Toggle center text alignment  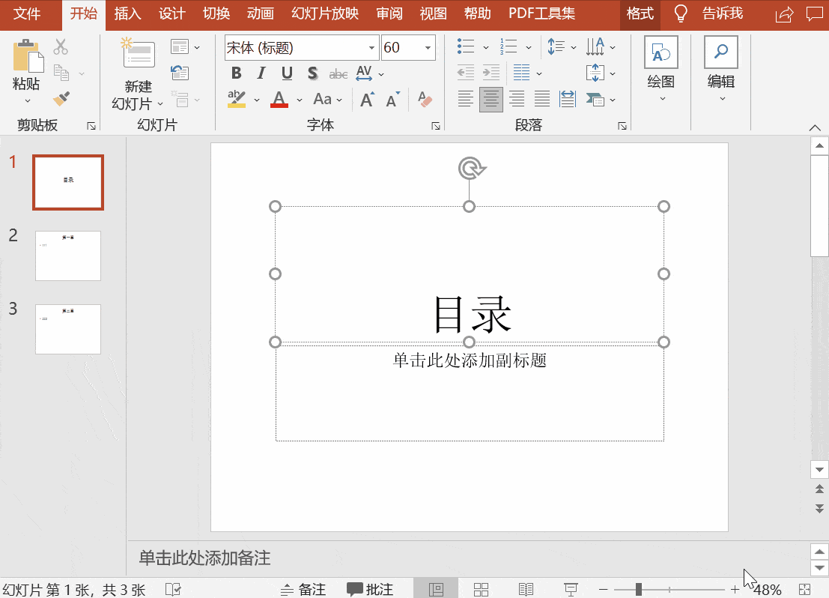pos(491,98)
